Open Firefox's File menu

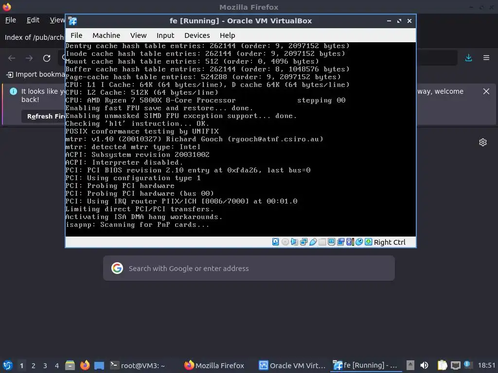click(11, 20)
